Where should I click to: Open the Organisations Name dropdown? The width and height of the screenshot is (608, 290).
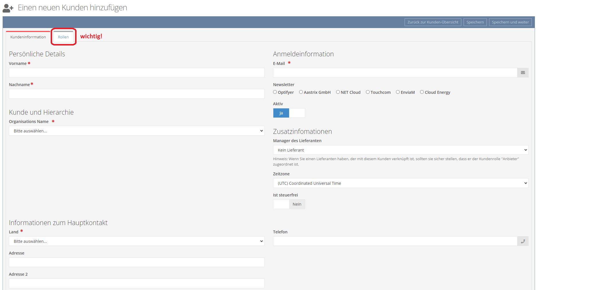click(136, 131)
